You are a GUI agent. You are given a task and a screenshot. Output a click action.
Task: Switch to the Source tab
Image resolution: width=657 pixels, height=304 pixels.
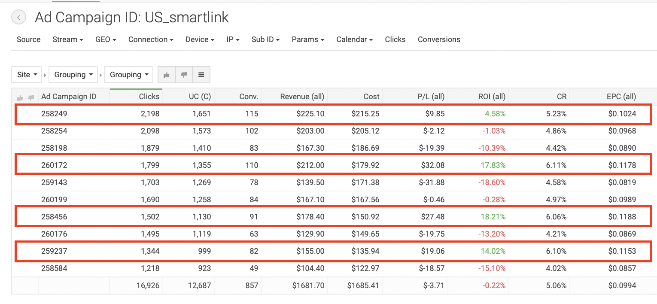[28, 40]
